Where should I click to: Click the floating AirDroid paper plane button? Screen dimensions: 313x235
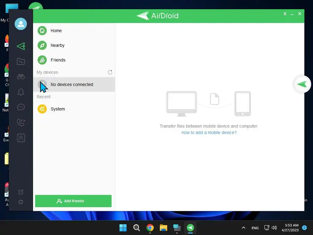pyautogui.click(x=302, y=84)
